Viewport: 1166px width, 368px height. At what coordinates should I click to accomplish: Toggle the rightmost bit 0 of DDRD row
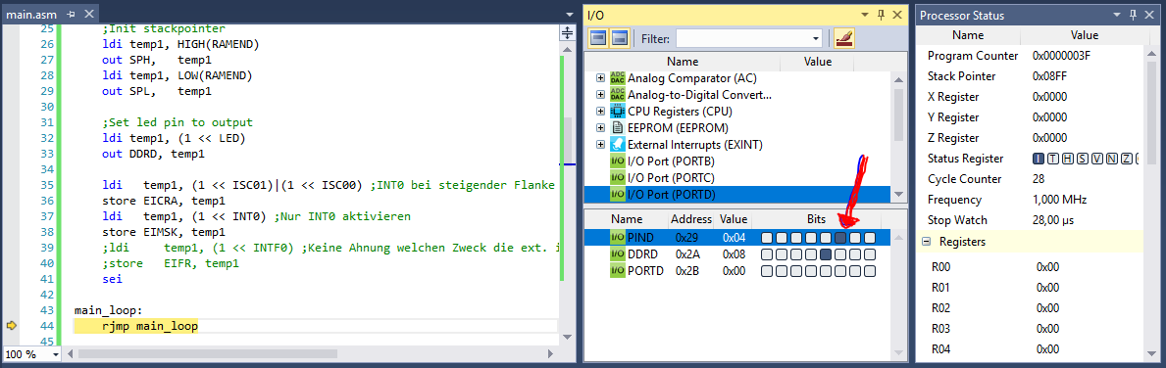coord(870,254)
